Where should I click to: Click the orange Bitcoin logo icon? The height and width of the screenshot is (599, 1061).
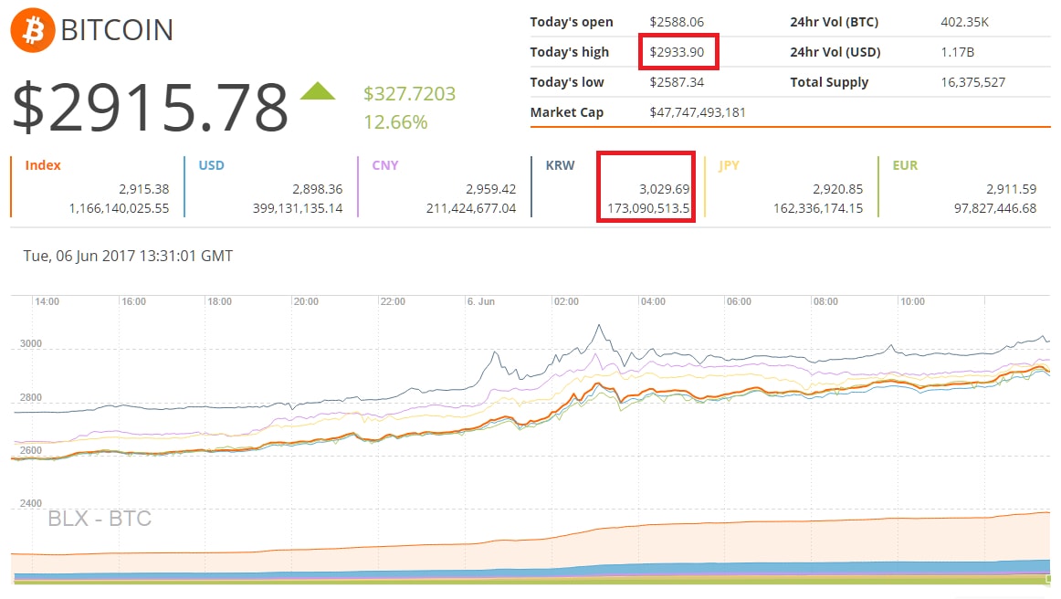[x=32, y=30]
